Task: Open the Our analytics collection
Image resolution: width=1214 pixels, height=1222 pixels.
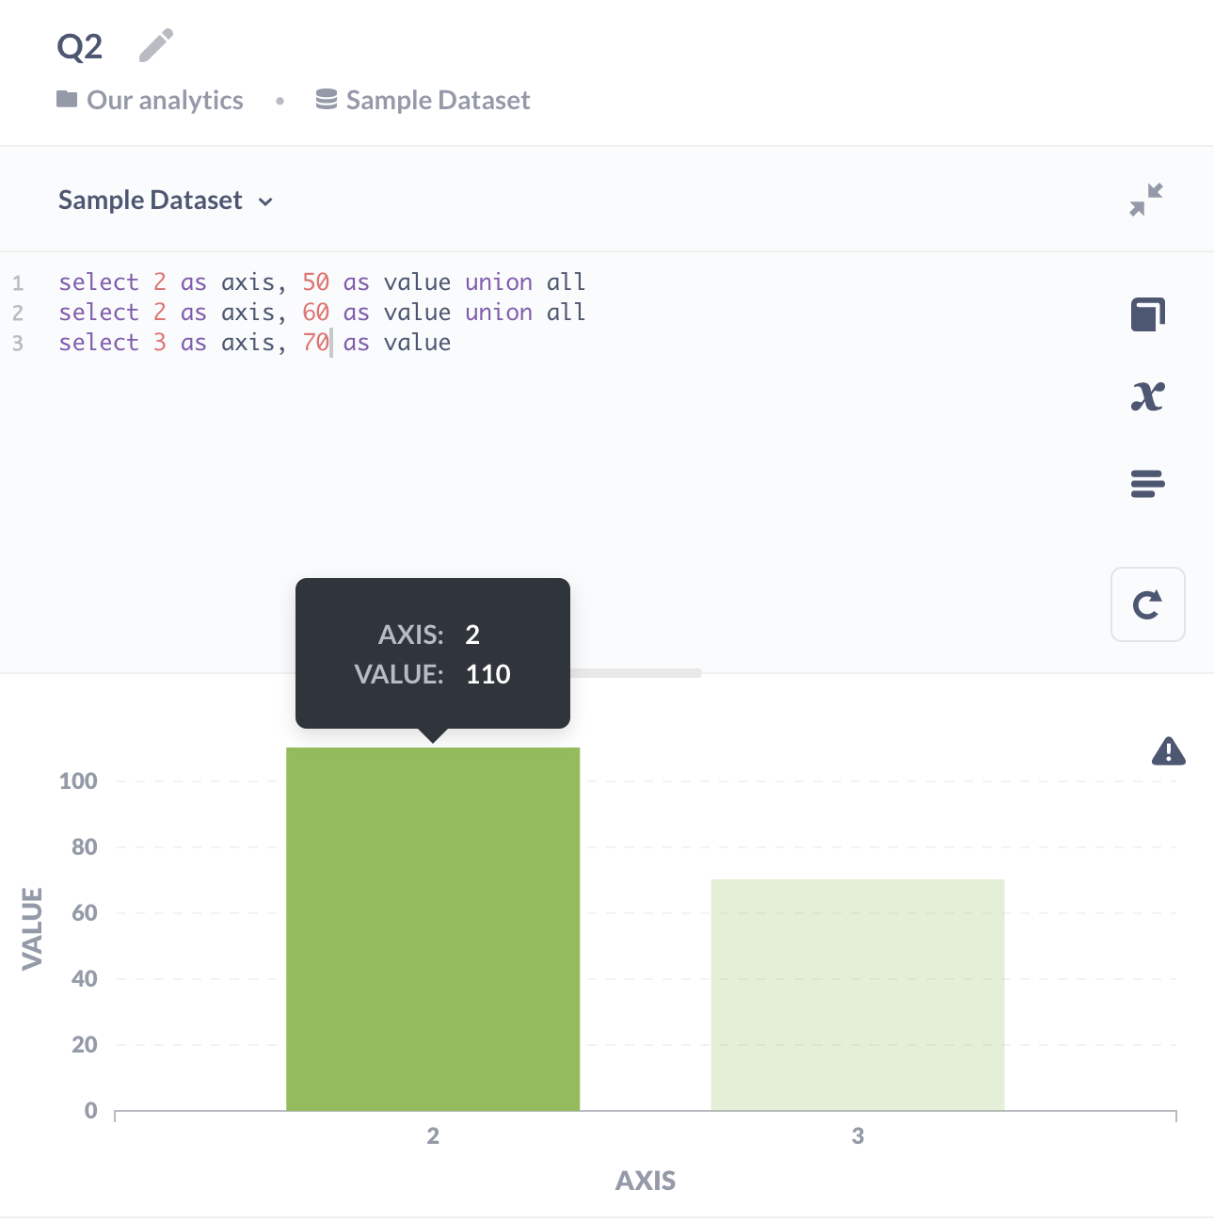Action: pos(164,100)
